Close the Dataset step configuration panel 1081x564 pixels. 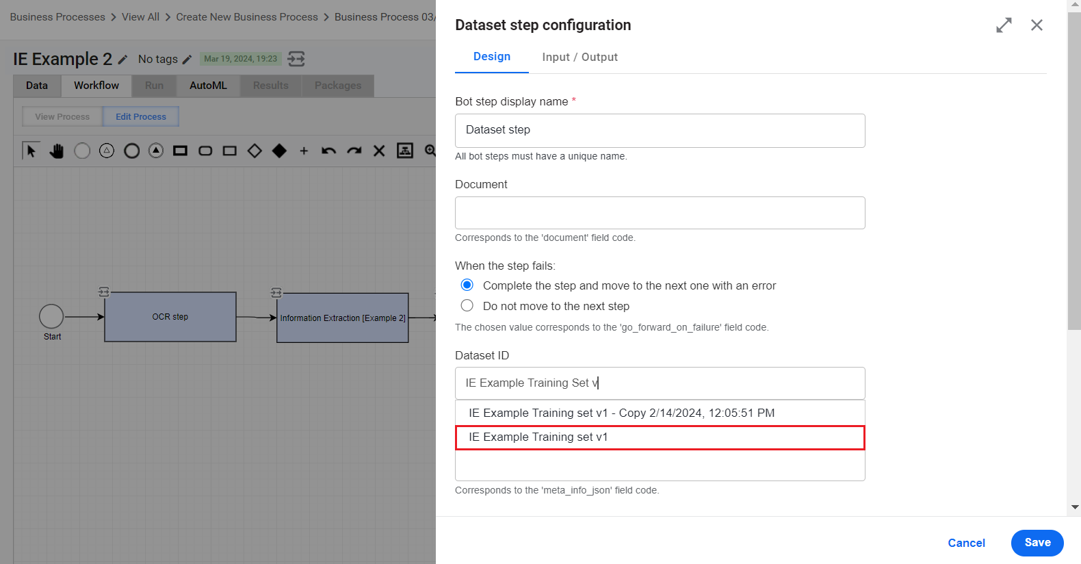tap(1037, 25)
